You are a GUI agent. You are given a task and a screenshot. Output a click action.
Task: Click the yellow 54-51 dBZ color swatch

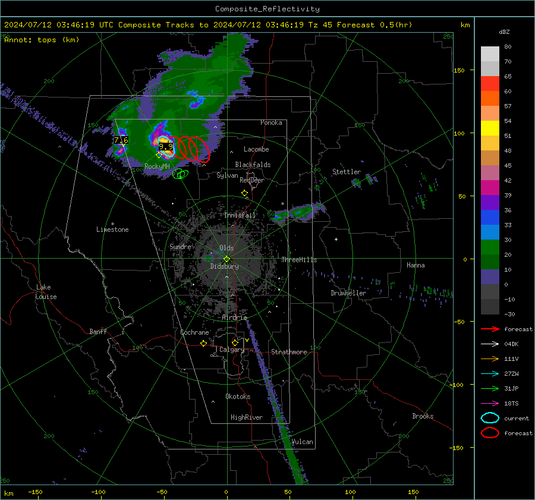490,128
